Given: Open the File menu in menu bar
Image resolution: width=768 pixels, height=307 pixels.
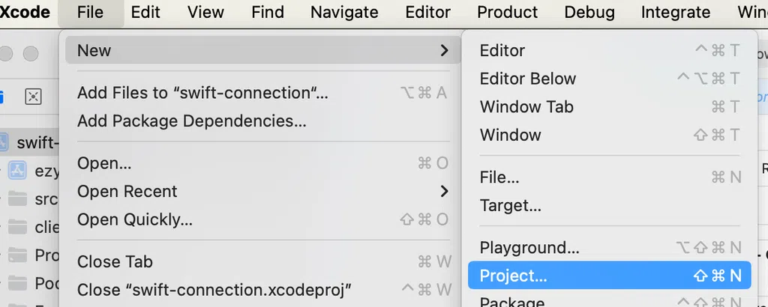Looking at the screenshot, I should [x=90, y=12].
